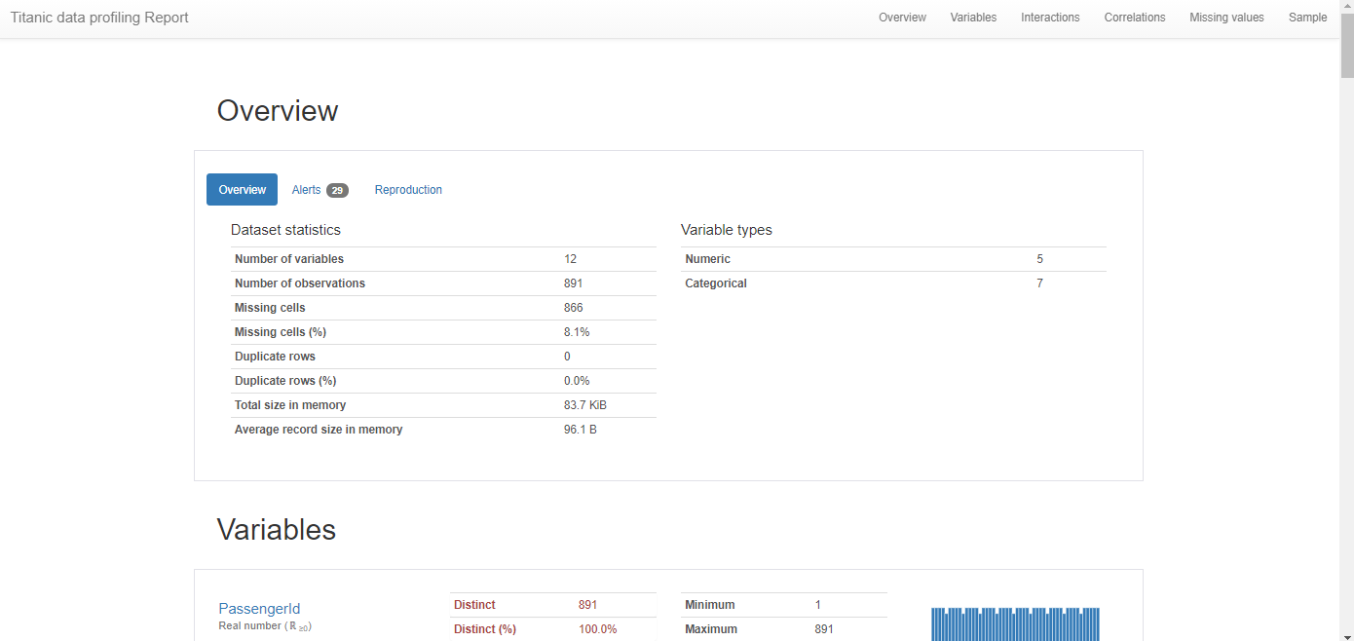This screenshot has width=1354, height=641.
Task: Click Sample in the navigation bar
Action: pos(1307,18)
